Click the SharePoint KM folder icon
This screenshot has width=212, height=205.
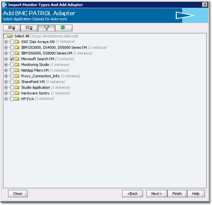(x=17, y=82)
